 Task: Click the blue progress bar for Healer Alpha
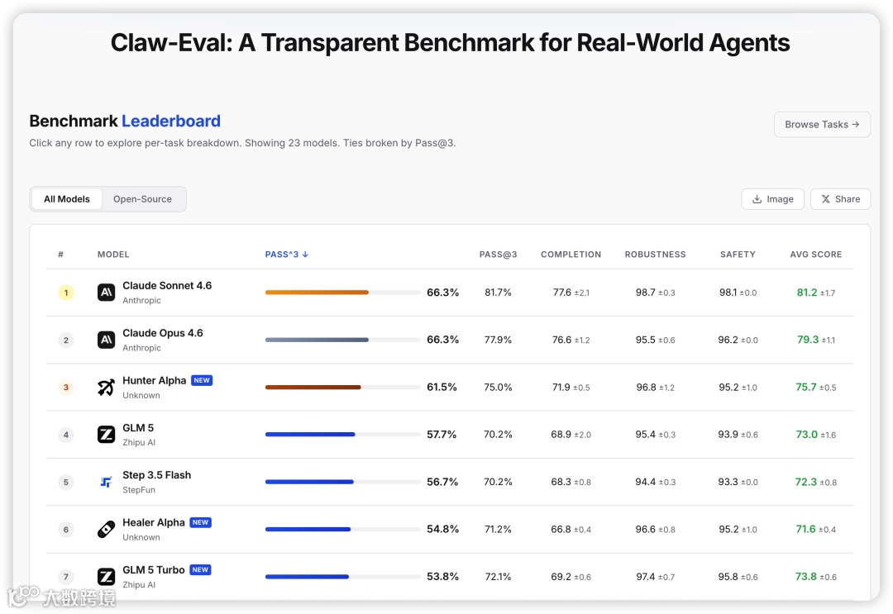308,529
